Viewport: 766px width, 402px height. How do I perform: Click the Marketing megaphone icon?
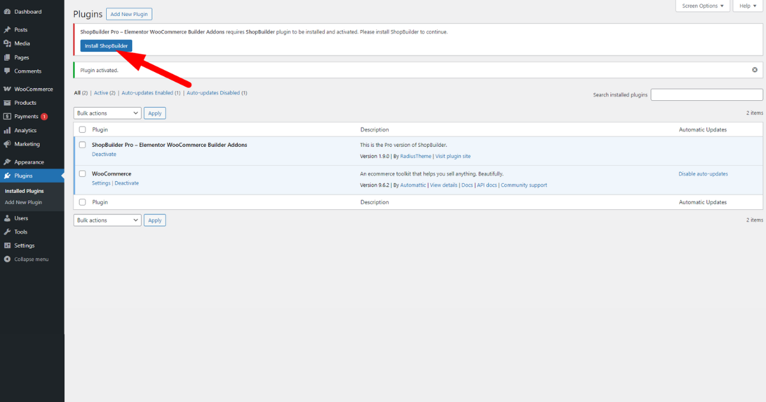[7, 144]
